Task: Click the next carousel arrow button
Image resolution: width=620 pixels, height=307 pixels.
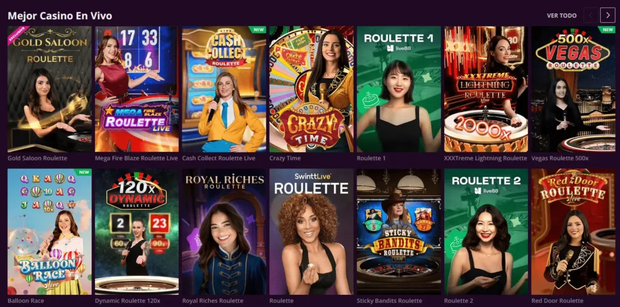Action: pos(607,15)
